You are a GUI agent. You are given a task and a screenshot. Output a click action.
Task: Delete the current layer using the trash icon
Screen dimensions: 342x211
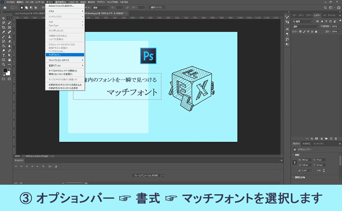tap(336, 139)
